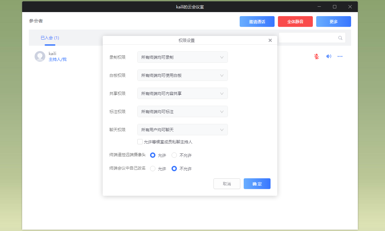Maximize the meeting window
Image resolution: width=385 pixels, height=231 pixels.
click(x=335, y=7)
